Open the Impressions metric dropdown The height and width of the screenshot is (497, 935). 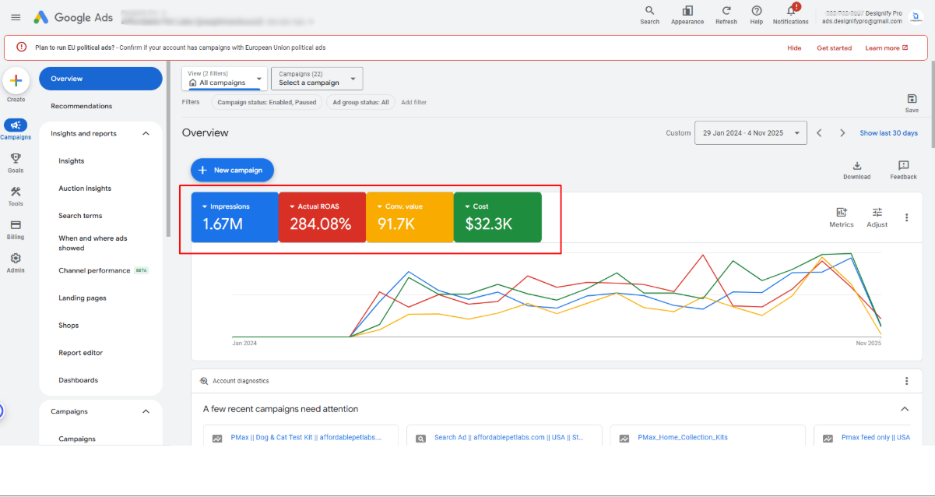[x=206, y=206]
